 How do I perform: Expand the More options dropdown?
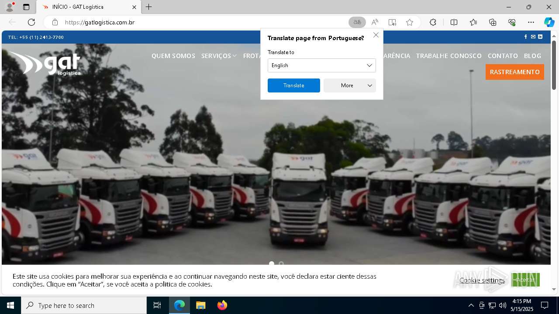350,85
